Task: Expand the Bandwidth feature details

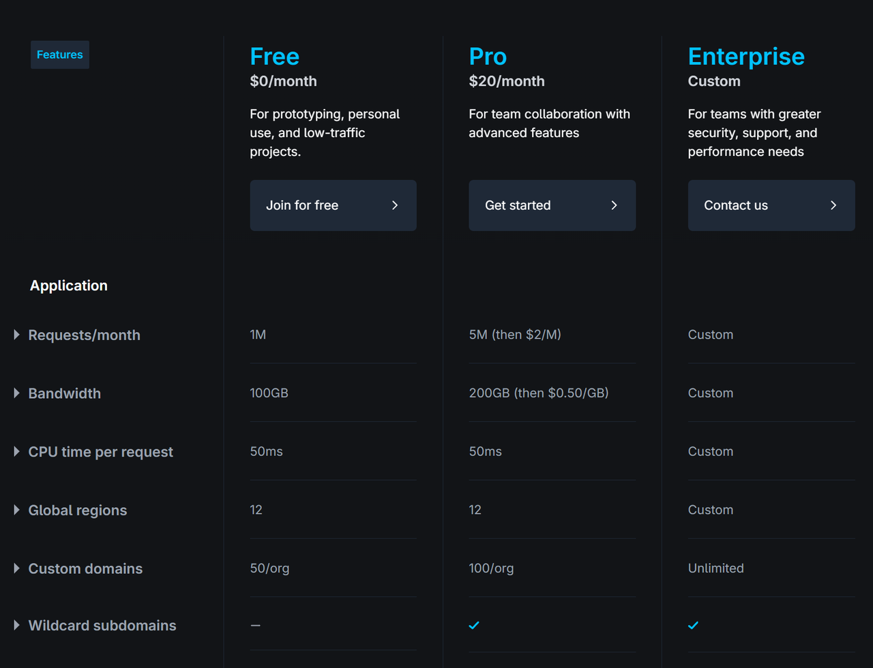Action: tap(17, 393)
